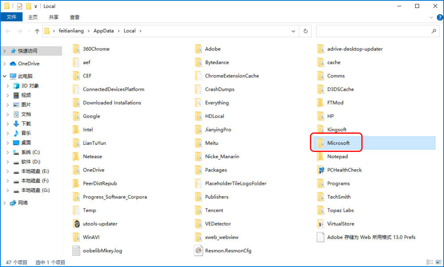Open the 共享 (Share) ribbon tab
Viewport: 444px width, 267px height.
tap(54, 17)
